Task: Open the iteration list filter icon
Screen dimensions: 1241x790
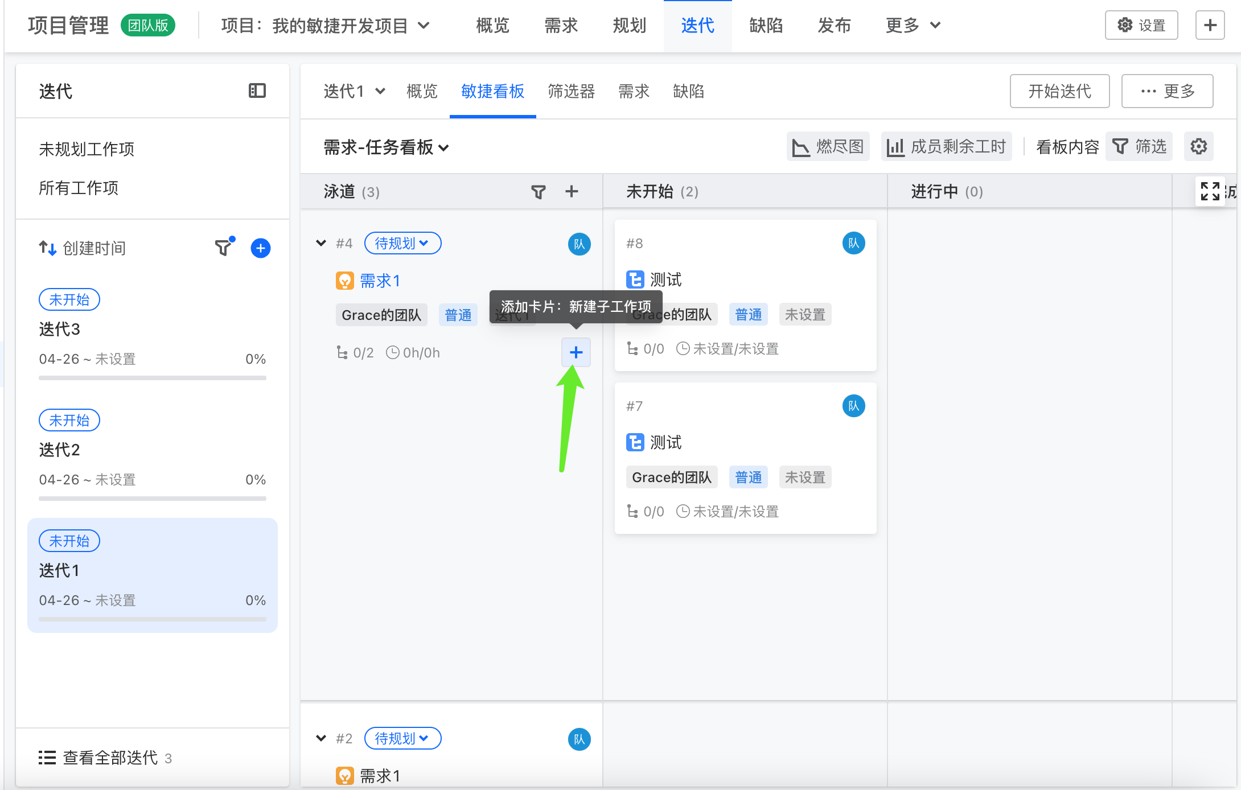Action: (x=223, y=248)
